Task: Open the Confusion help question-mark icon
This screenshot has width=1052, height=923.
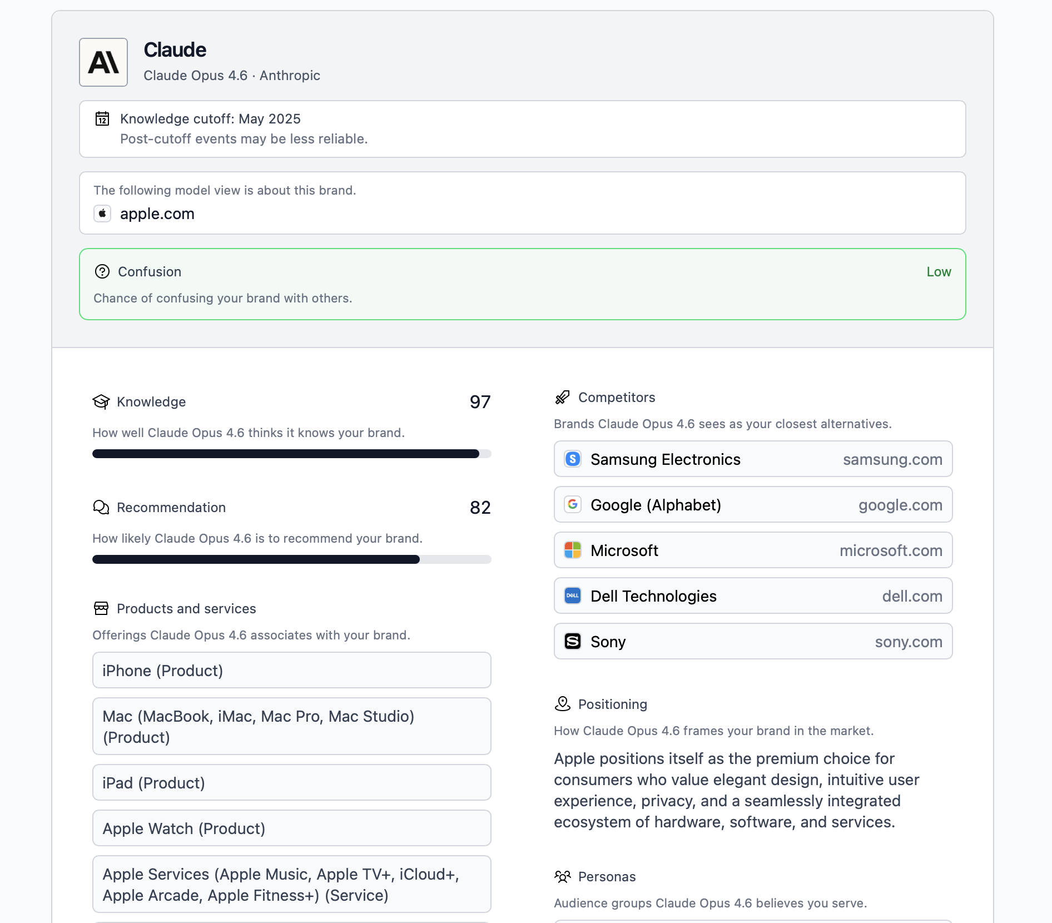Action: click(x=102, y=272)
